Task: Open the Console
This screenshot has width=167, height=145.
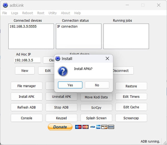Action: point(26,118)
